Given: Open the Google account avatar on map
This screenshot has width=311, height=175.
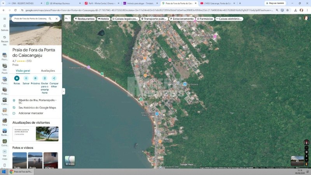Looking at the screenshot, I should pyautogui.click(x=306, y=18).
